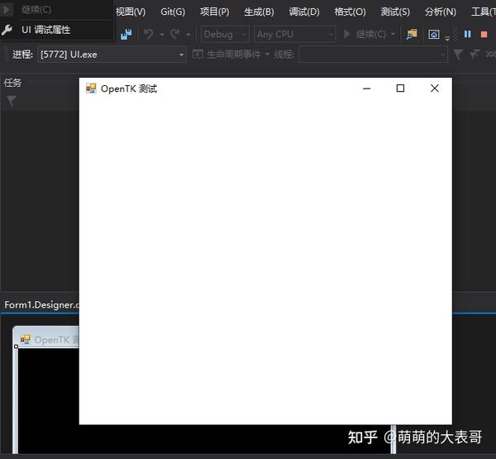Screen dimensions: 496x459
Task: Minimize the OpenTK 测试 window
Action: 366,88
